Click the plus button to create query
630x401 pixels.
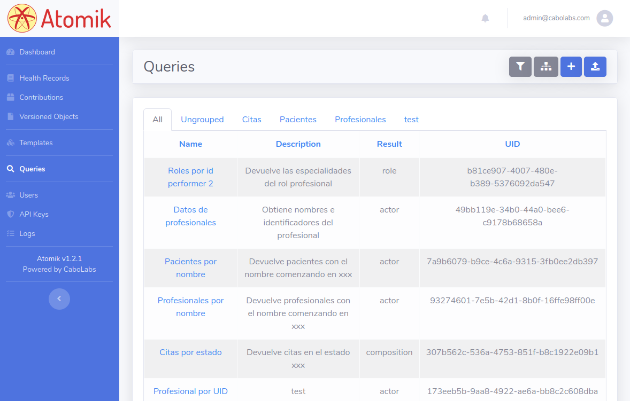(571, 67)
